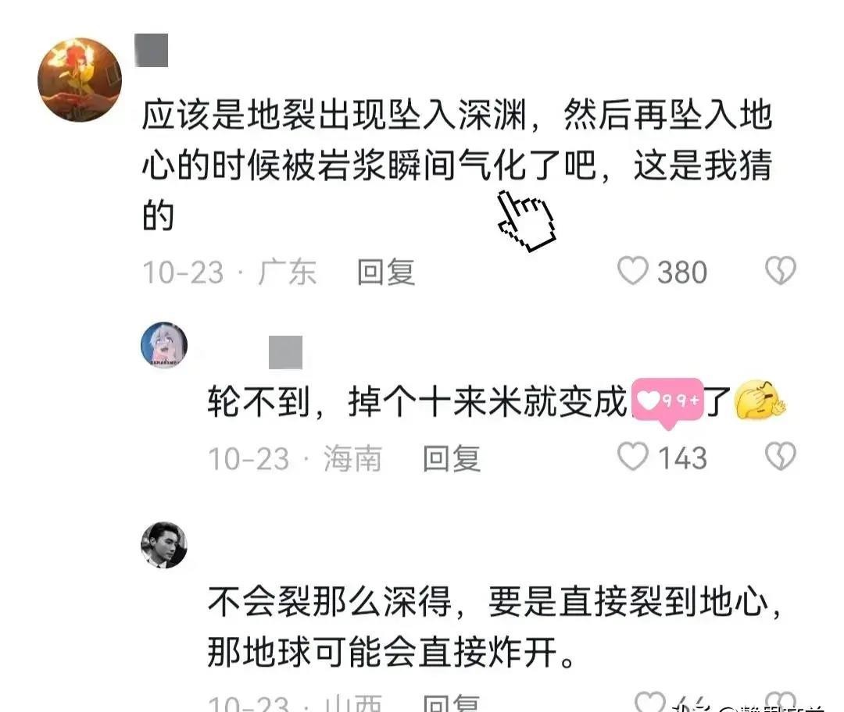Like the Hainan reply with 143 likes
The height and width of the screenshot is (712, 844).
pos(632,457)
